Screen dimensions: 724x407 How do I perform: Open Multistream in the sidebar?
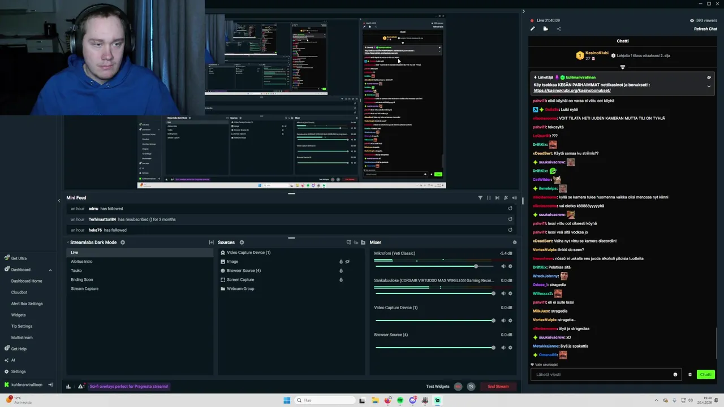click(21, 337)
